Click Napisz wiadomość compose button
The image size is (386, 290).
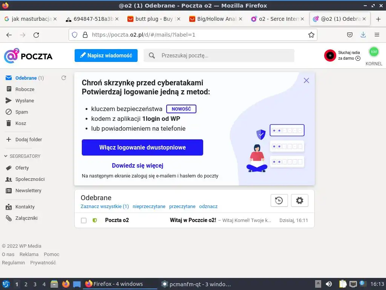point(106,56)
